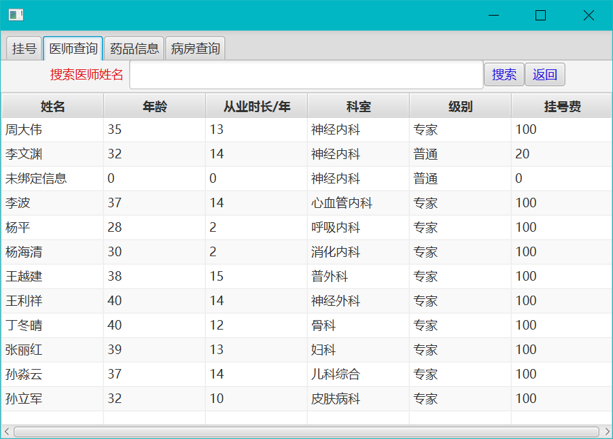This screenshot has width=613, height=439.
Task: Click the application window icon in title bar
Action: pos(16,15)
